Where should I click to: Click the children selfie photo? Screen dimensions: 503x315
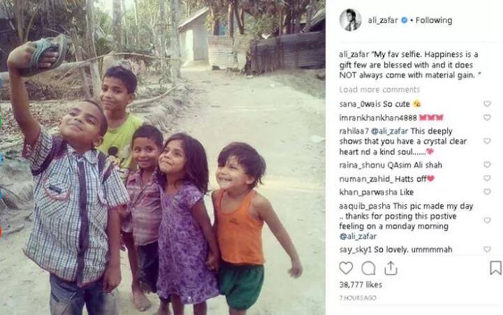point(163,158)
